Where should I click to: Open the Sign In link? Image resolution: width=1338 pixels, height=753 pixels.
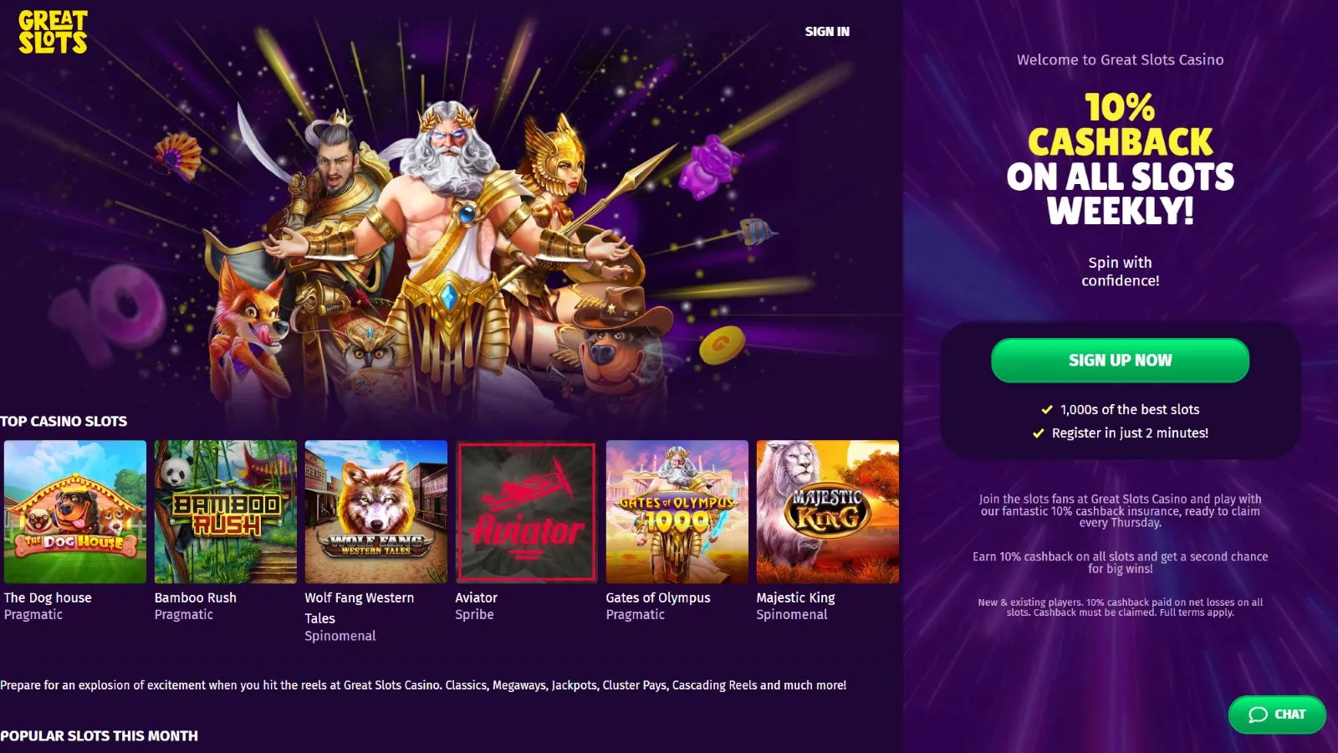(827, 32)
